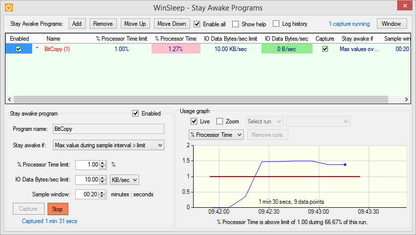Click the latest data point on graph
The image size is (416, 235).
[345, 165]
